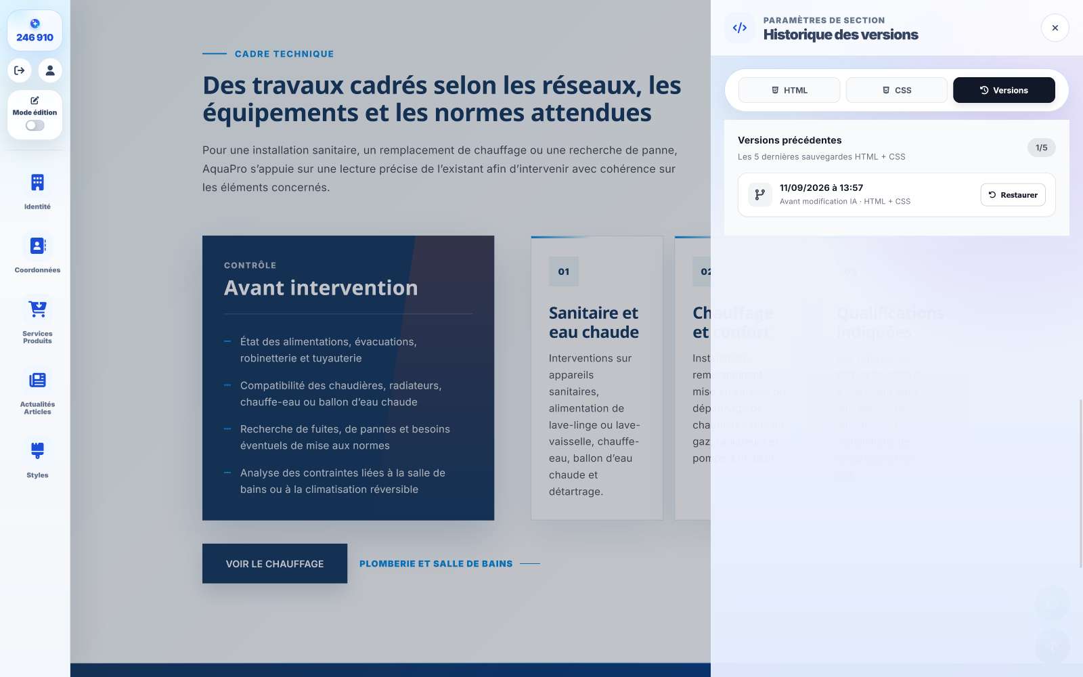The height and width of the screenshot is (677, 1083).
Task: Click the 1/5 version counter badge
Action: [1041, 148]
